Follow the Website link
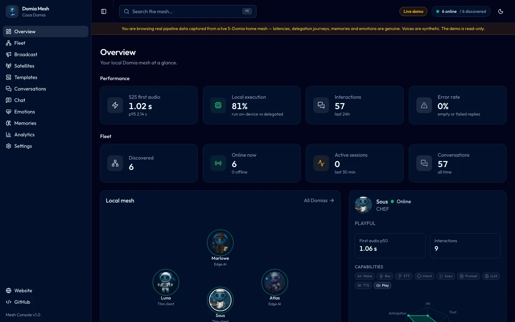 (45, 291)
